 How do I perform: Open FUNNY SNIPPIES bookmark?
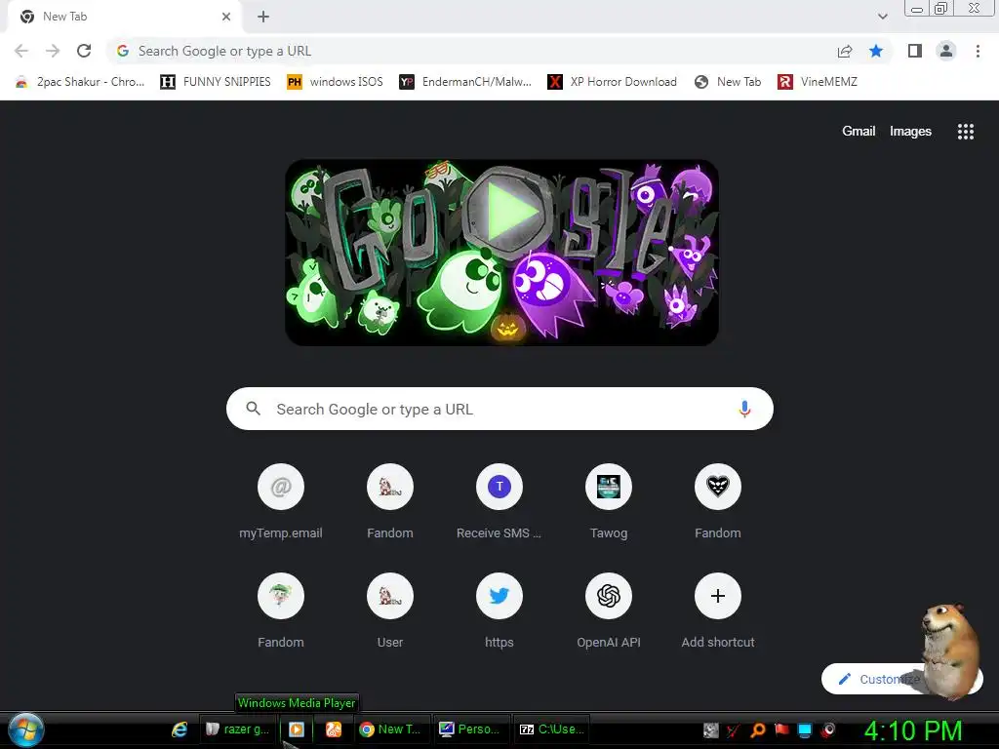click(x=216, y=82)
